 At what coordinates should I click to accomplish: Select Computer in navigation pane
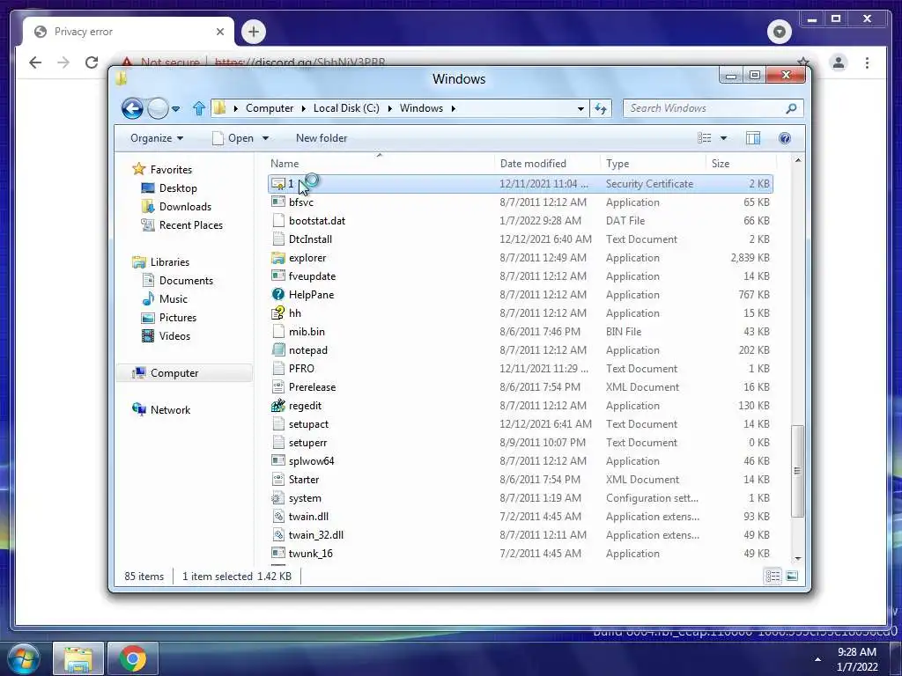174,372
